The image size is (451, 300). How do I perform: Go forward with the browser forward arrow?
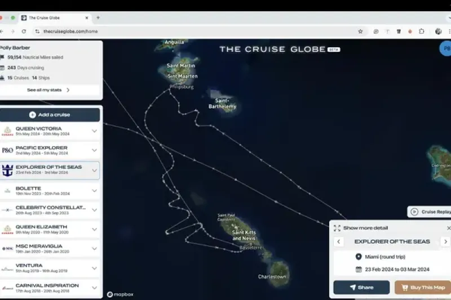(x=12, y=32)
